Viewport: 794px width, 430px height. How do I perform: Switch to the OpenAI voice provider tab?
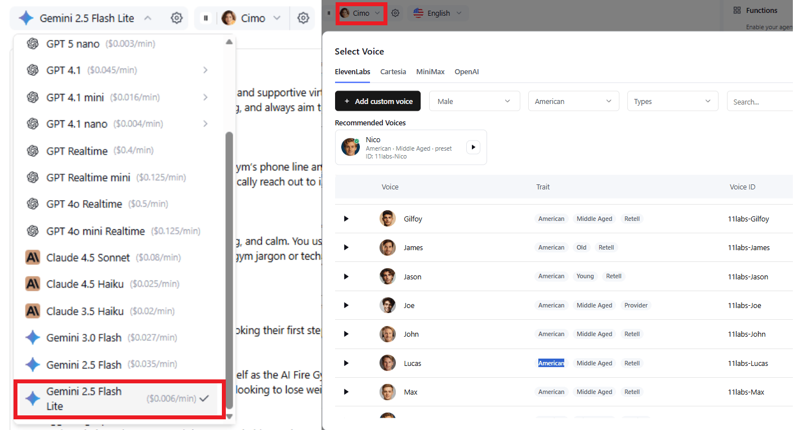[x=467, y=71]
